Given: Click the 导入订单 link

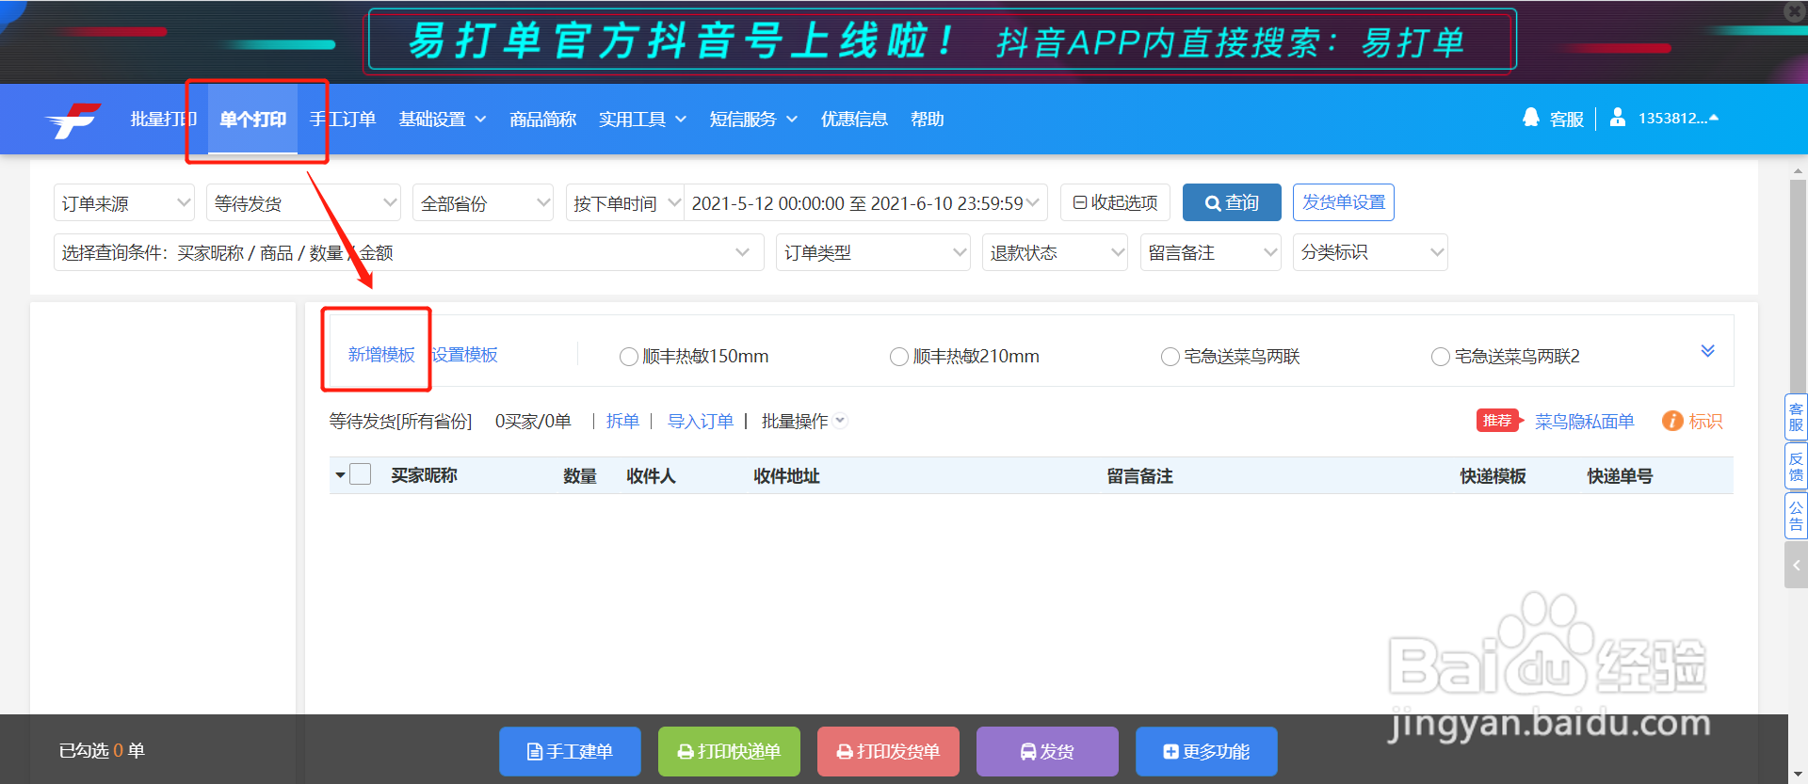Looking at the screenshot, I should pyautogui.click(x=701, y=421).
